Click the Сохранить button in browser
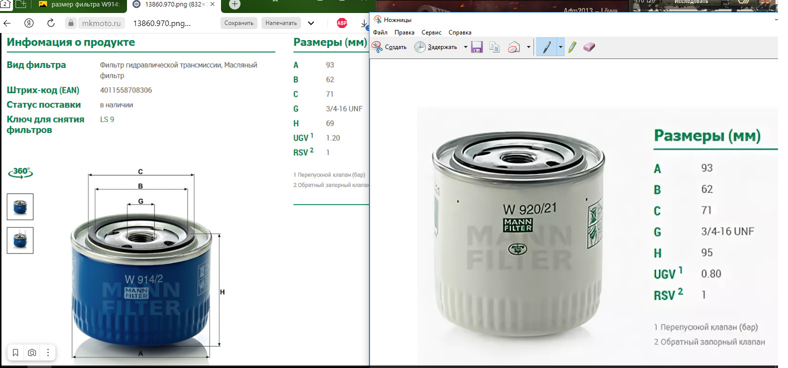 coord(239,23)
